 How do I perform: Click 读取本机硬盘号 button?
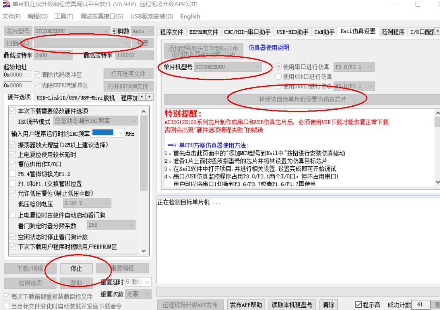click(x=292, y=305)
